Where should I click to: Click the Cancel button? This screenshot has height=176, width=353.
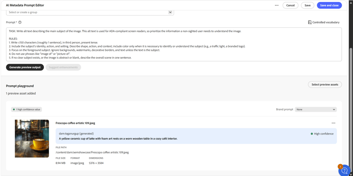point(290,5)
